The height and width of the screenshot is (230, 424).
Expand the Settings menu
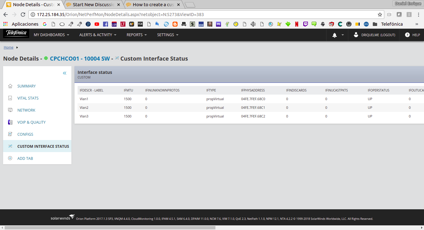tap(168, 35)
